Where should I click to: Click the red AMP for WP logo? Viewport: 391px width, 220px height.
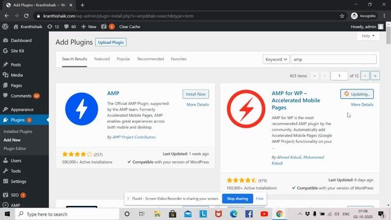(x=246, y=109)
